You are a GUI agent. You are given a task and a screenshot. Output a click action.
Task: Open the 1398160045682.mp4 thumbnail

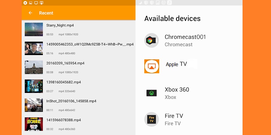[x=34, y=86]
